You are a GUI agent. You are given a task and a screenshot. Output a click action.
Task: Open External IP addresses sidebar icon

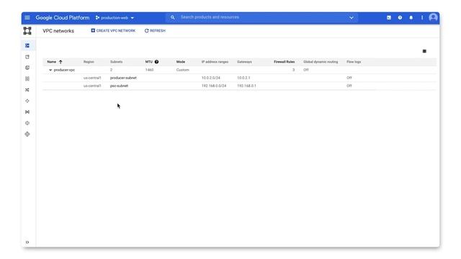27,57
